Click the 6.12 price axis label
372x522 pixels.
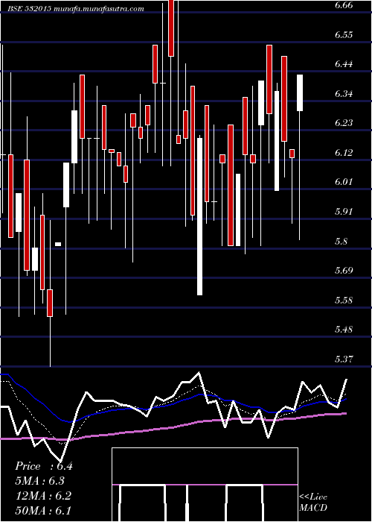344,153
